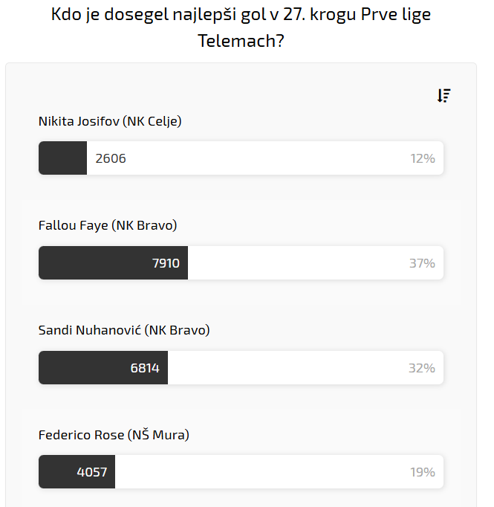
Task: Click the sort results icon
Action: point(443,95)
